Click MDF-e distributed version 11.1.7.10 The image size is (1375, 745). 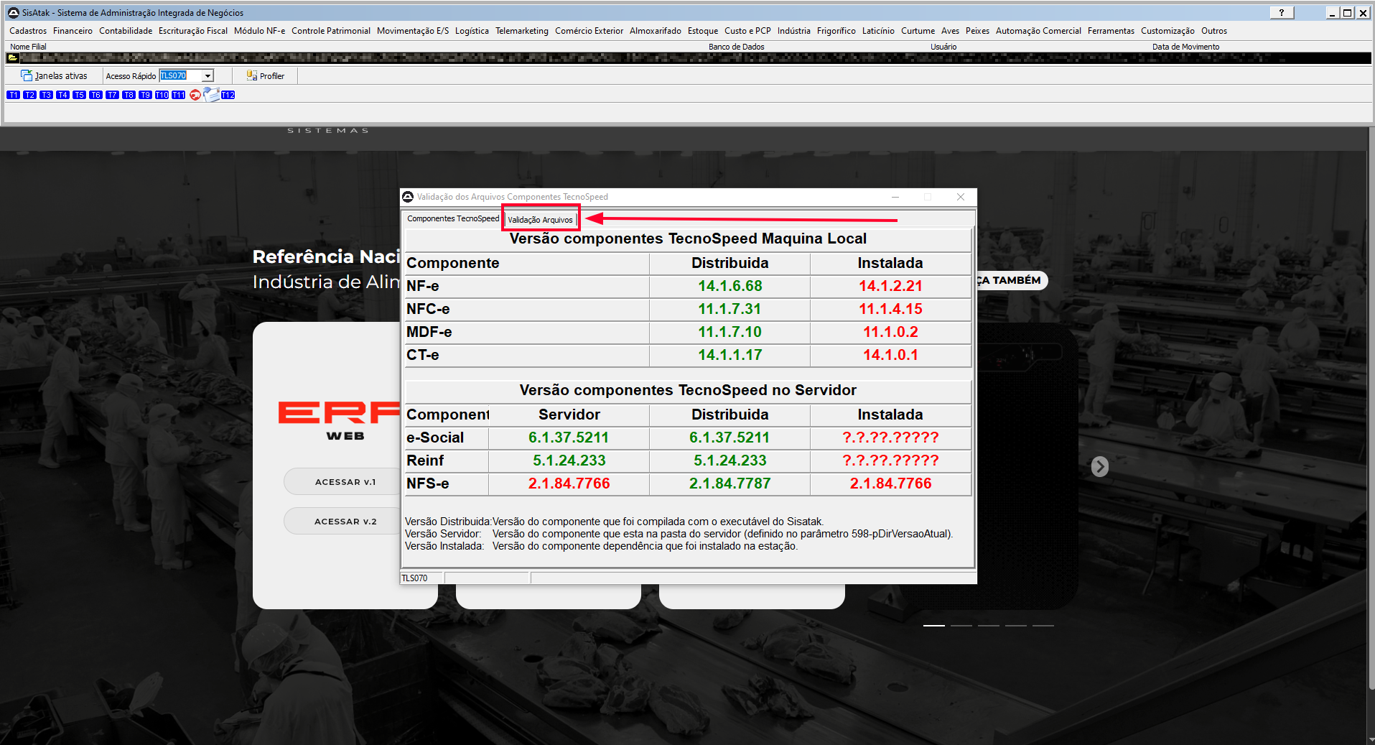730,332
